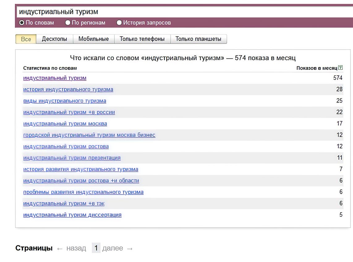Click the help icon beside Показов в месяц
Image resolution: width=353 pixels, height=262 pixels.
pyautogui.click(x=340, y=68)
